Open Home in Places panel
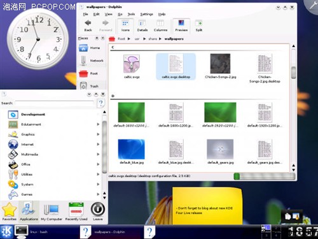This screenshot has width=318, height=239. coord(92,48)
